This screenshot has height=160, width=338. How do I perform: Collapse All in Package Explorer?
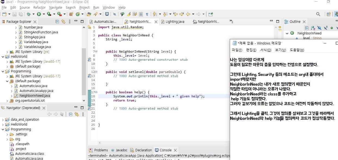click(x=57, y=21)
